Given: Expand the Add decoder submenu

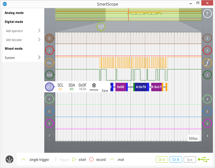Looking at the screenshot, I should pyautogui.click(x=23, y=40).
